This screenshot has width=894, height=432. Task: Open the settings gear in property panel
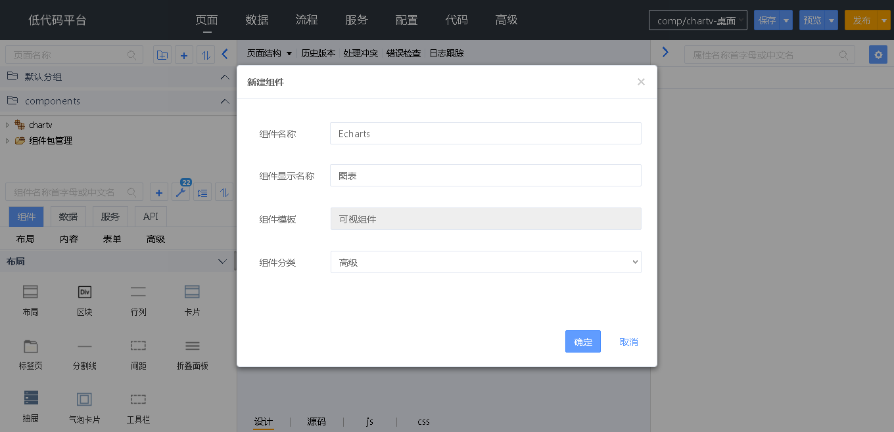(x=878, y=54)
